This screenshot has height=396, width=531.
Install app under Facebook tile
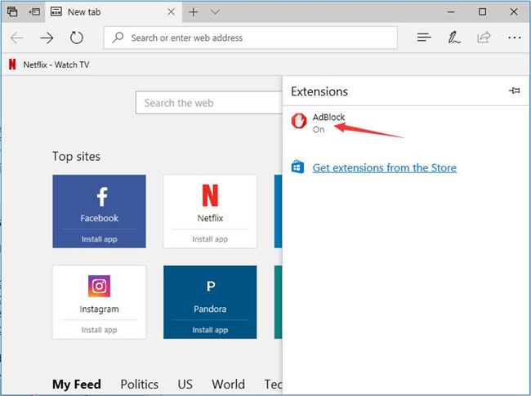point(99,239)
